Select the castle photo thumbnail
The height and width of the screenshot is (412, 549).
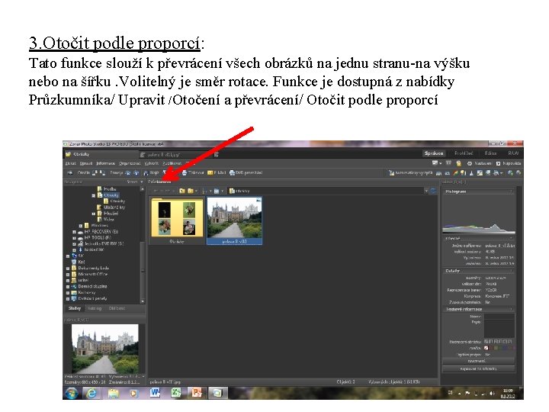[234, 220]
